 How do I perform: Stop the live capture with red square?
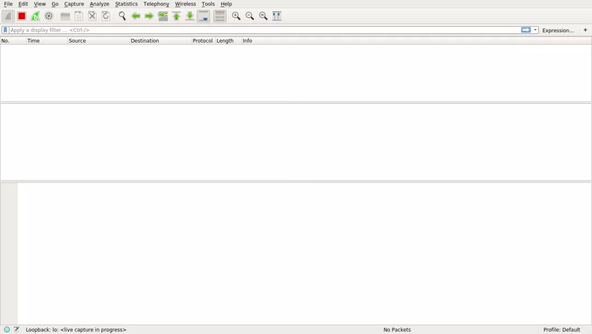point(21,16)
